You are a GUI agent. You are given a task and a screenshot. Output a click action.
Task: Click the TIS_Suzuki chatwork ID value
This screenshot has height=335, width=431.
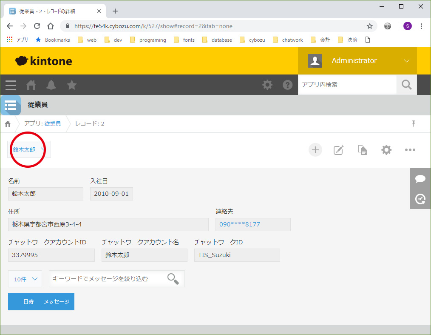(x=237, y=255)
